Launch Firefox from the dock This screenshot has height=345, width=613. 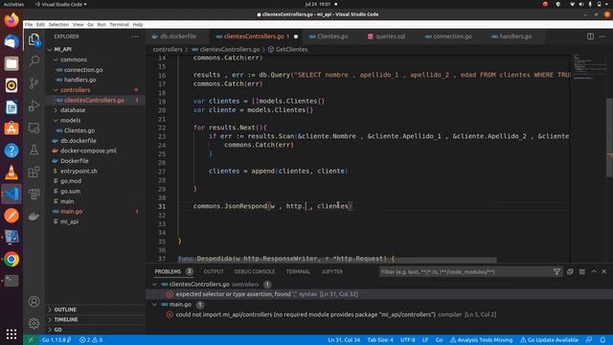tap(11, 19)
